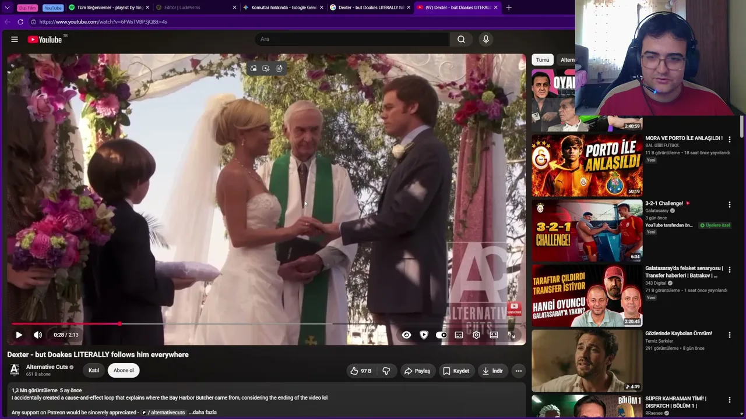
Task: Open more actions menu under the video
Action: [x=519, y=371]
